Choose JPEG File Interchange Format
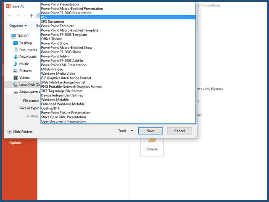The height and width of the screenshot is (202, 269). click(118, 82)
